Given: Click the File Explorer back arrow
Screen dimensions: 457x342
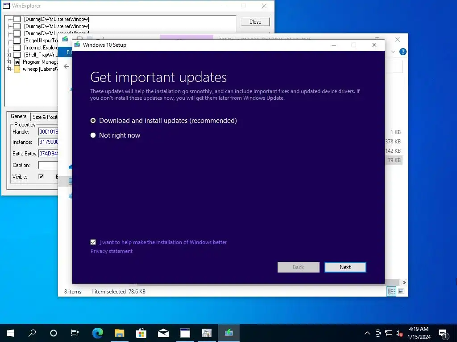Looking at the screenshot, I should coord(66,66).
